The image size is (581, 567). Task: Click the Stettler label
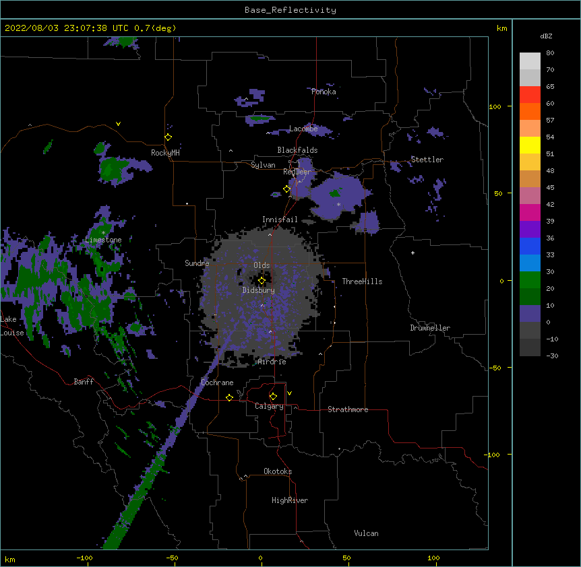click(x=427, y=160)
